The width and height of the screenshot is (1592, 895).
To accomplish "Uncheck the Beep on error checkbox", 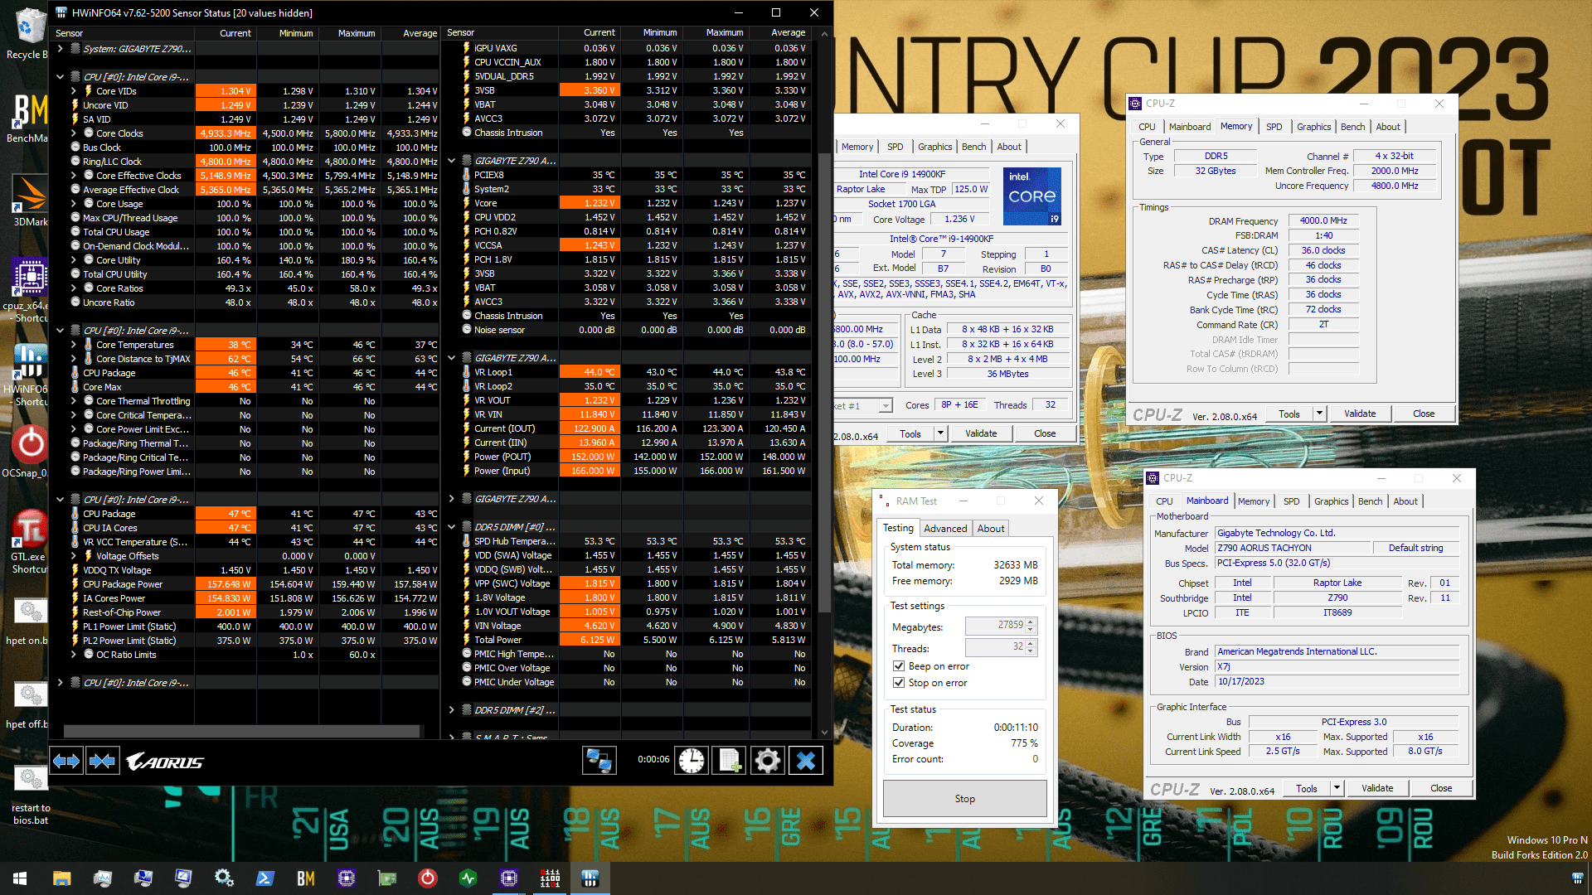I will point(899,666).
